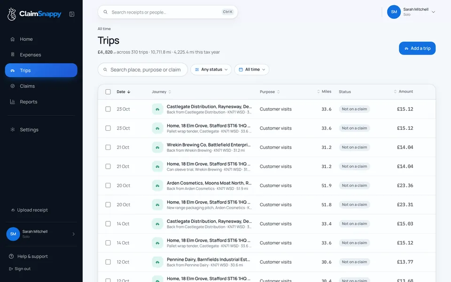Click the calendar icon in All time filter

241,70
